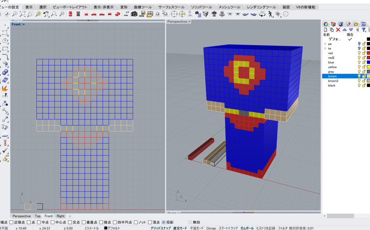
Task: Click the Undo View Change icon
Action: click(x=46, y=14)
